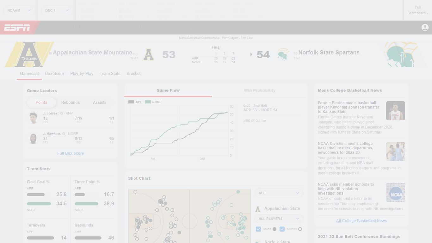Image resolution: width=432 pixels, height=243 pixels.
Task: Click J. Forrest's headshot
Action: (33, 118)
